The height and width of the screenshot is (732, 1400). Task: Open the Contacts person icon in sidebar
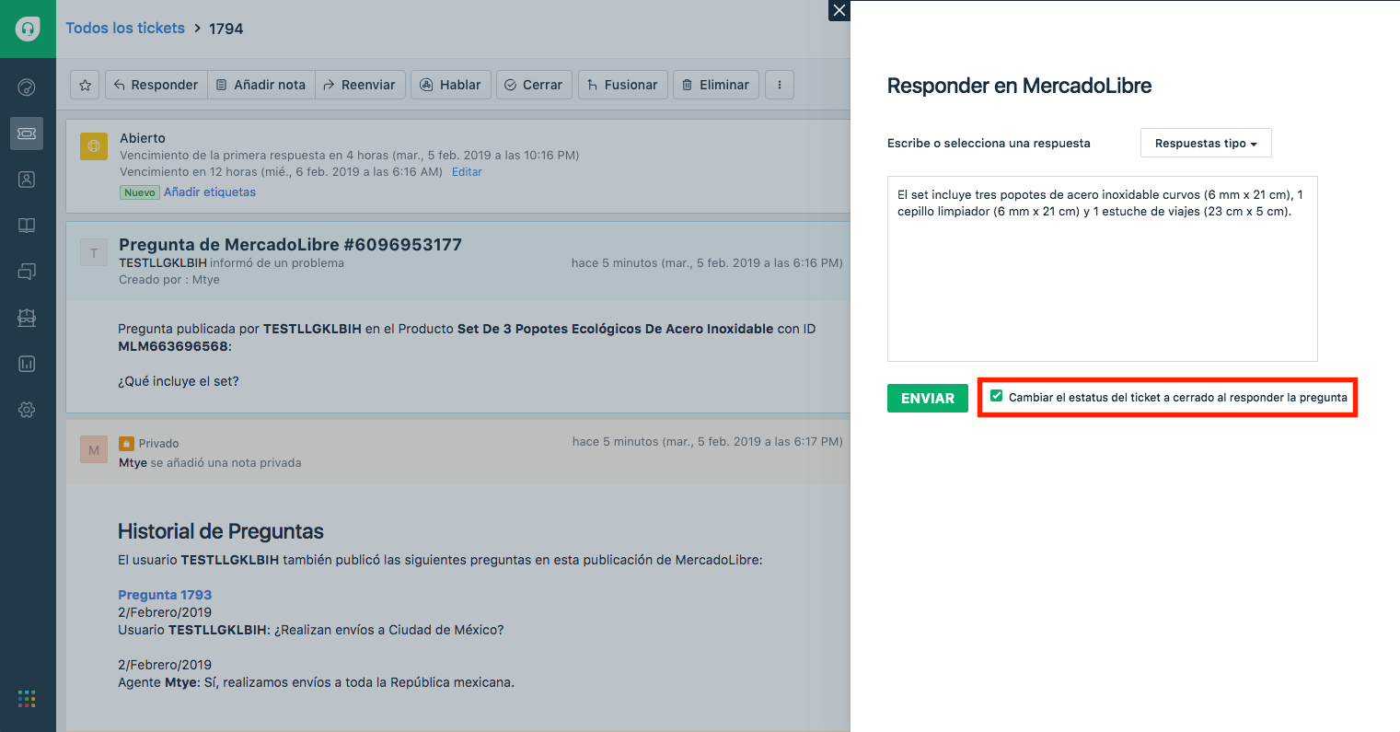[x=27, y=180]
